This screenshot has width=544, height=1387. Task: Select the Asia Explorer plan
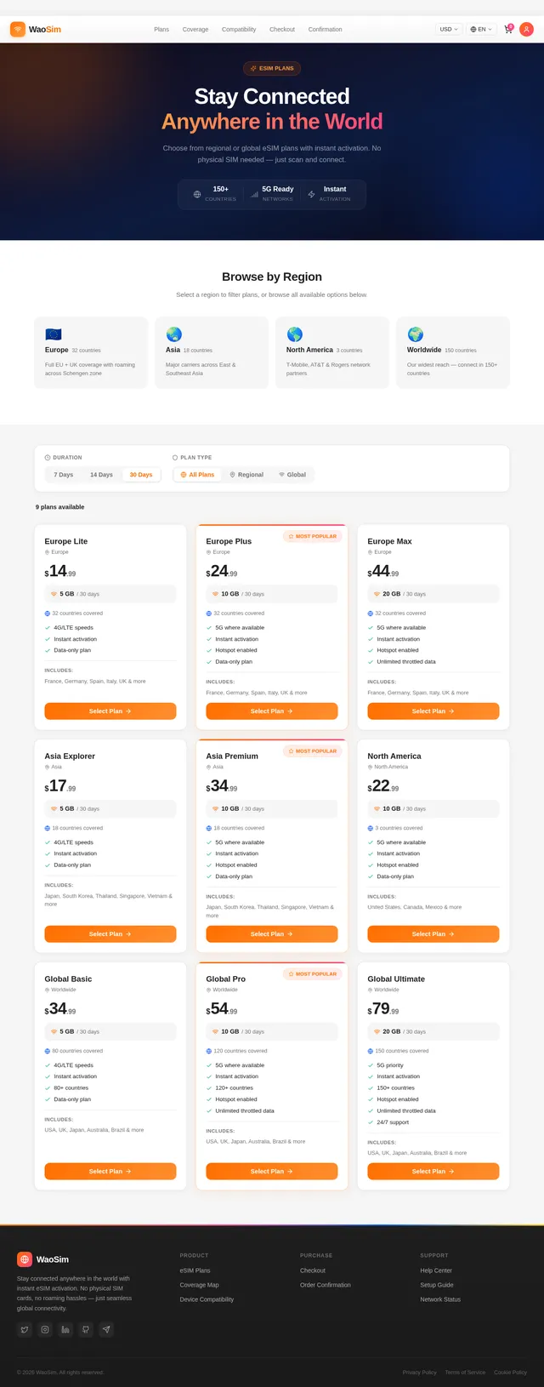point(110,934)
